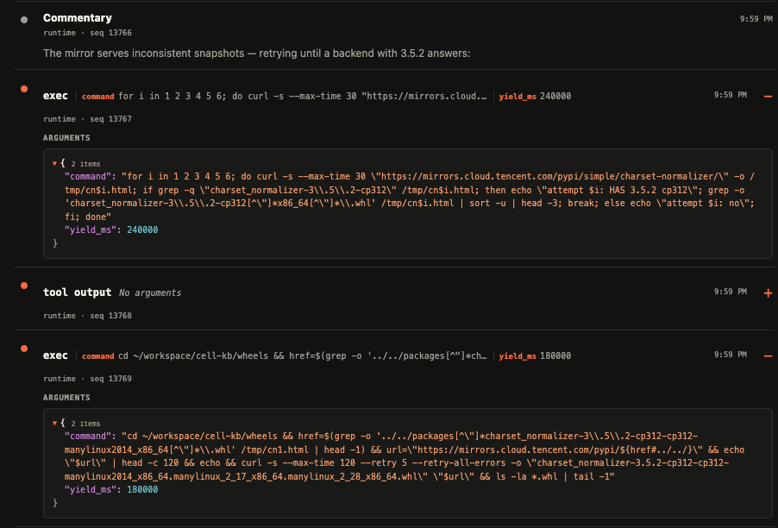778x528 pixels.
Task: Click the orange dot beside tool output
Action: (x=24, y=286)
